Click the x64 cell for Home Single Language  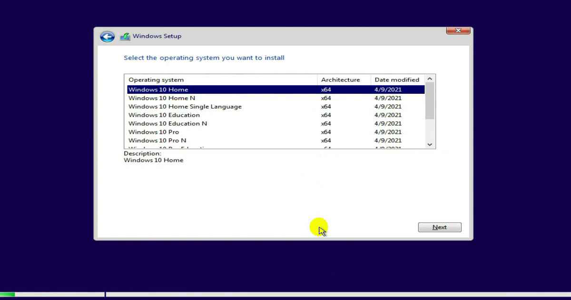(x=326, y=107)
